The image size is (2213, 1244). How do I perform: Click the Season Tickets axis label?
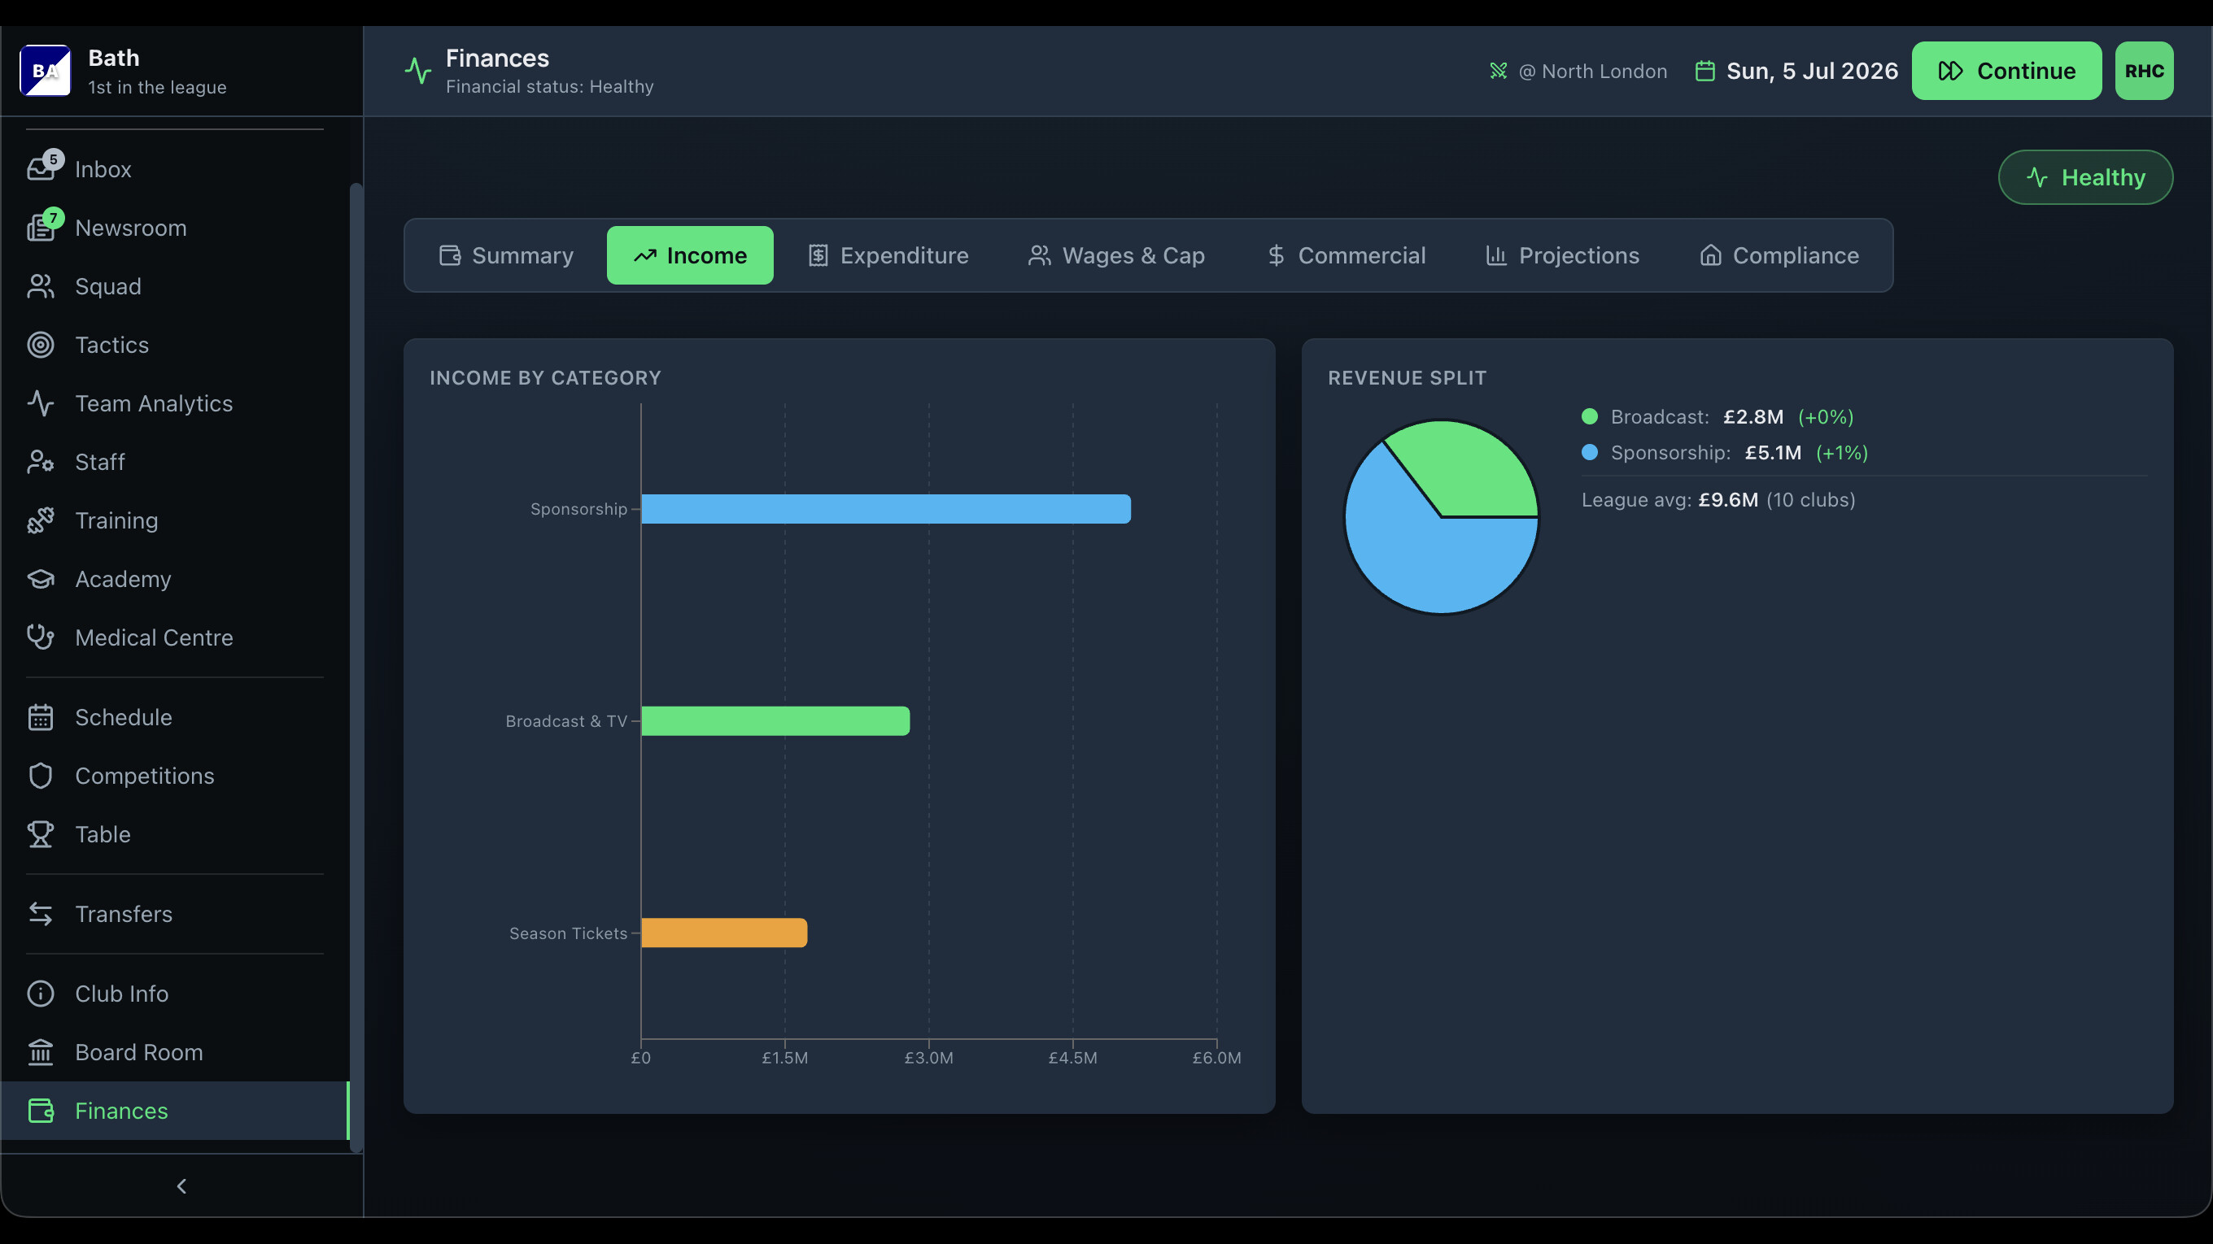568,933
